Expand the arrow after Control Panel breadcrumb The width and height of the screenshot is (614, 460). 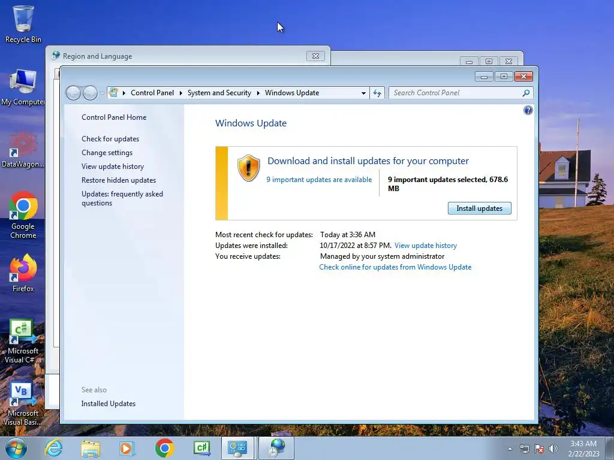point(181,93)
